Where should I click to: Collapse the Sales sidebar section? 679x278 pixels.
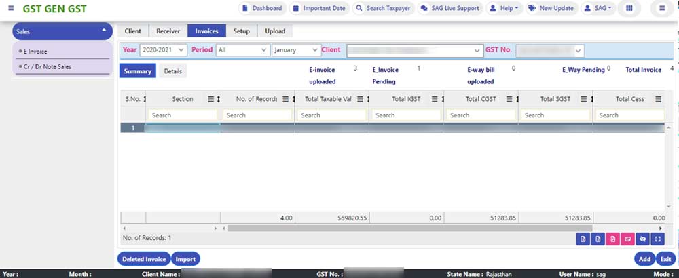pos(104,31)
